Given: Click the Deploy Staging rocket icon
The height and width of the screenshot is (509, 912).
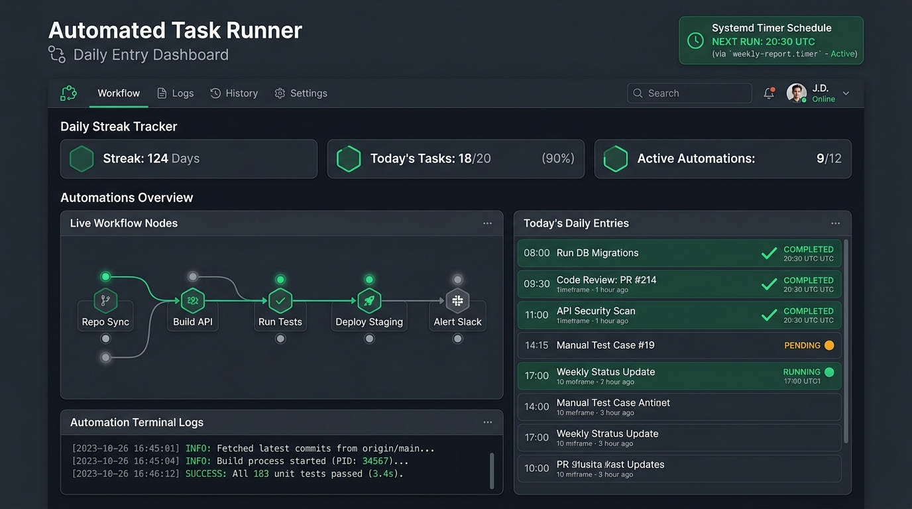Looking at the screenshot, I should [369, 301].
